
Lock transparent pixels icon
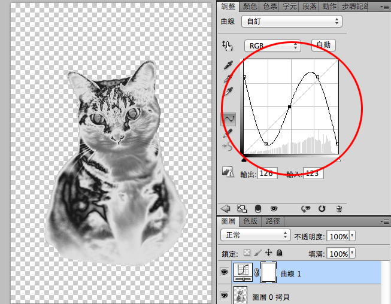coord(247,253)
